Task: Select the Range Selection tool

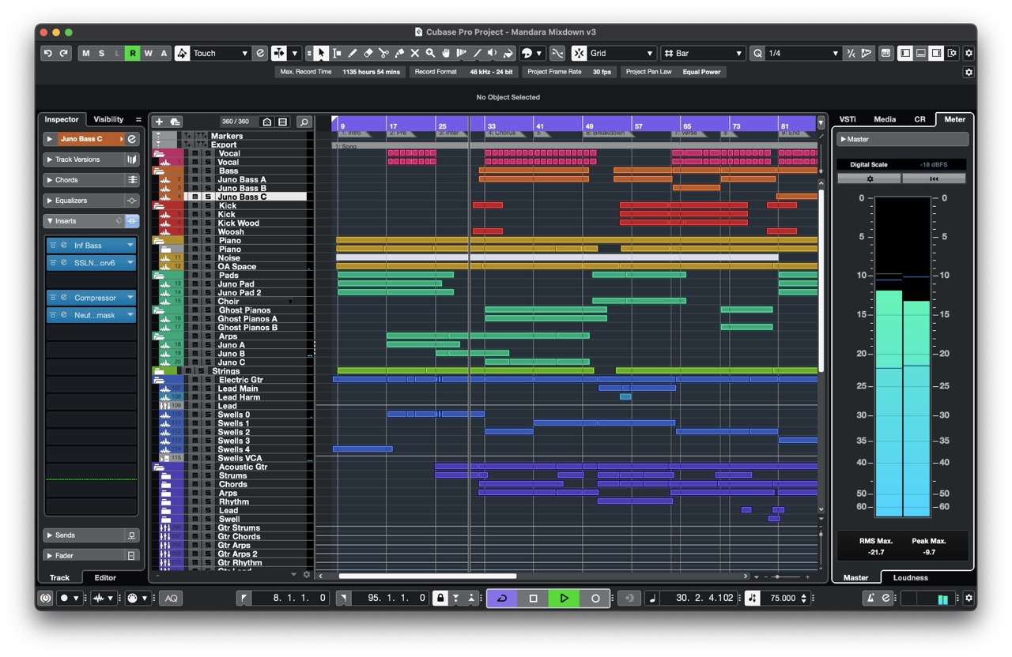Action: pos(337,53)
